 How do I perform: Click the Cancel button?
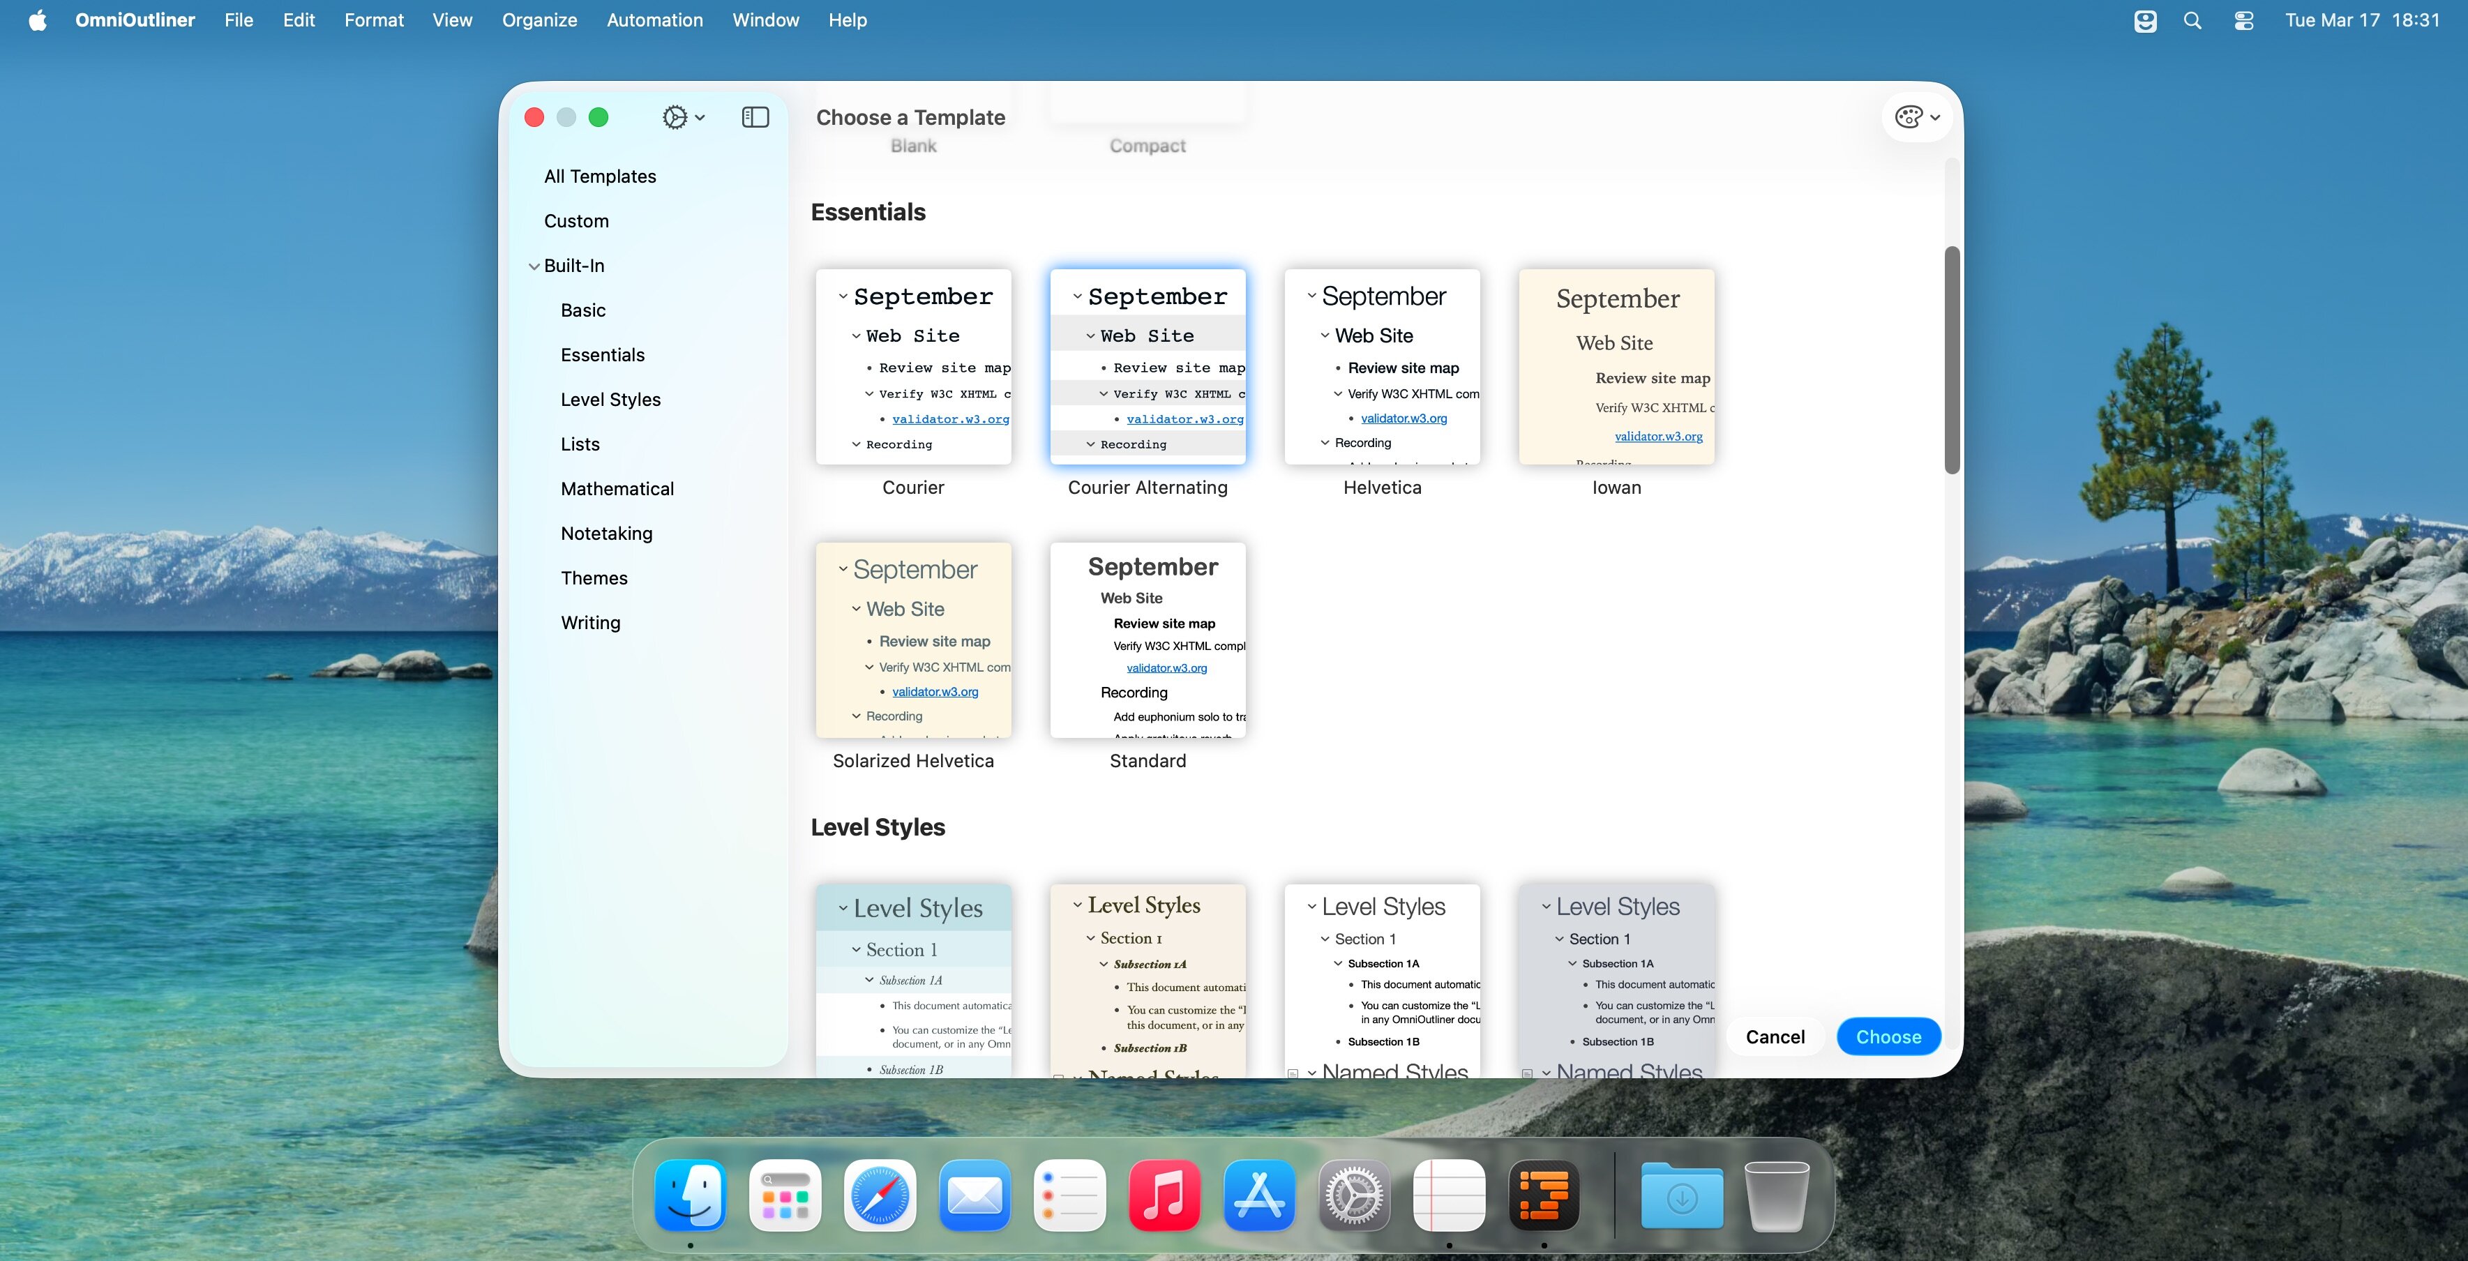[x=1775, y=1037]
